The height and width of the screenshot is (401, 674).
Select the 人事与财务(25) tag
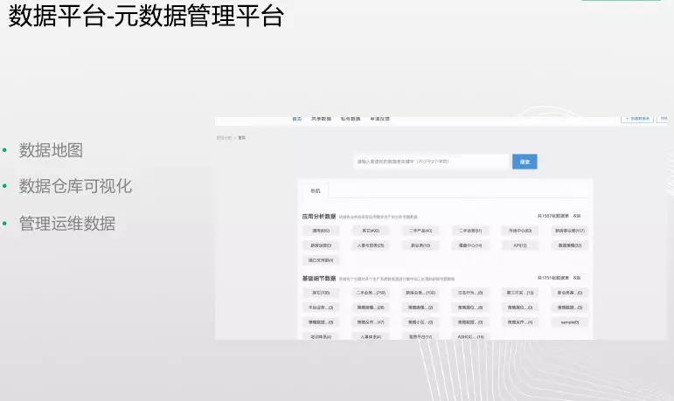pos(371,245)
